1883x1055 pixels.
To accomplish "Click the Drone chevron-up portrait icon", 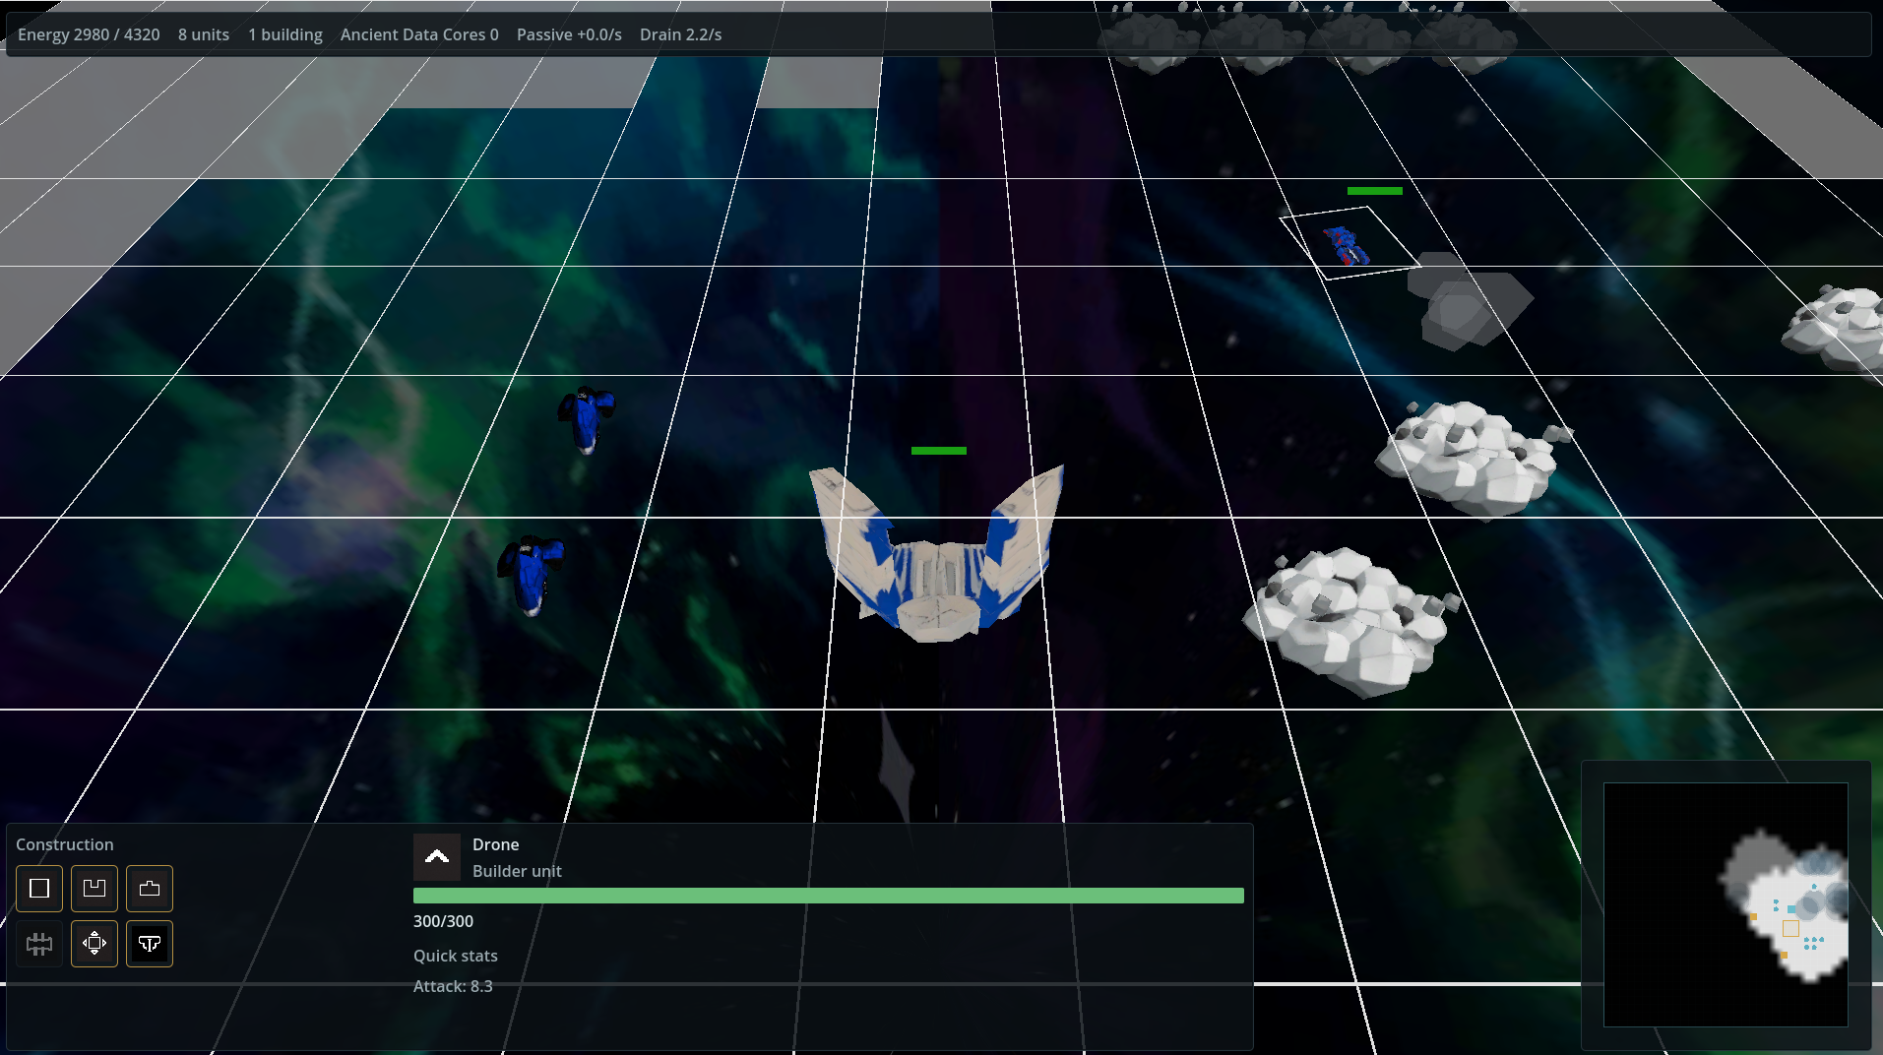I will [437, 857].
